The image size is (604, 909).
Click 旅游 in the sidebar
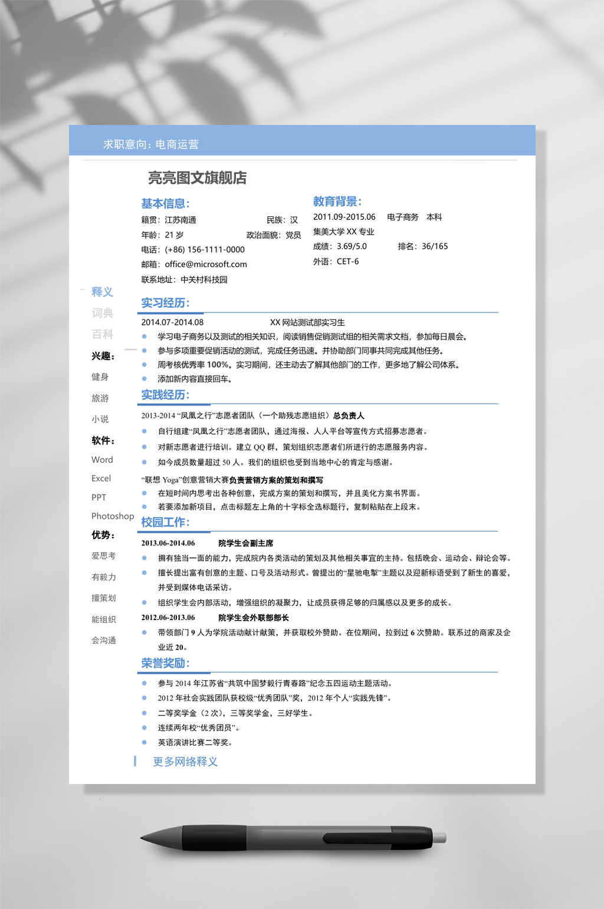100,398
